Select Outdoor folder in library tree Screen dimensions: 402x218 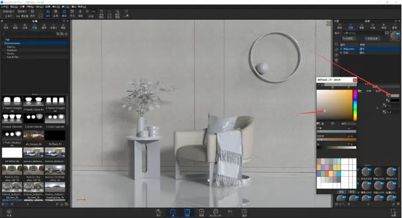(12, 50)
